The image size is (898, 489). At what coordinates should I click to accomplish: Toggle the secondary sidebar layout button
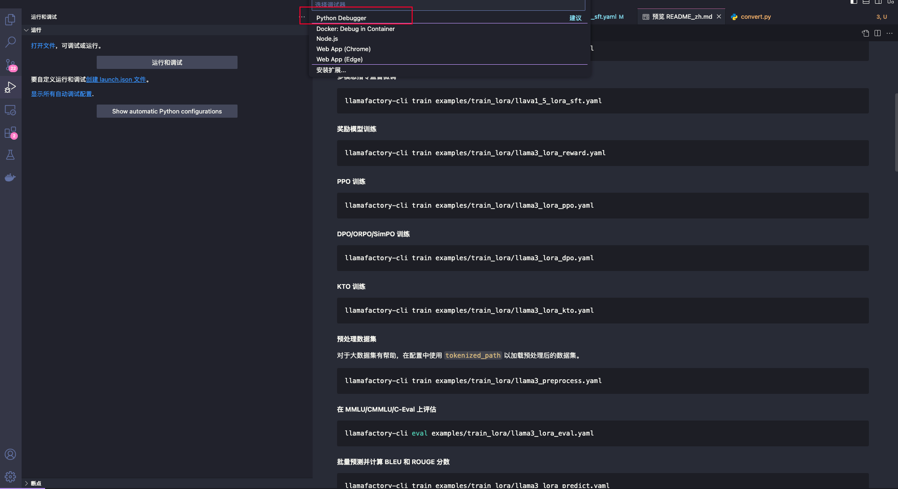tap(878, 2)
